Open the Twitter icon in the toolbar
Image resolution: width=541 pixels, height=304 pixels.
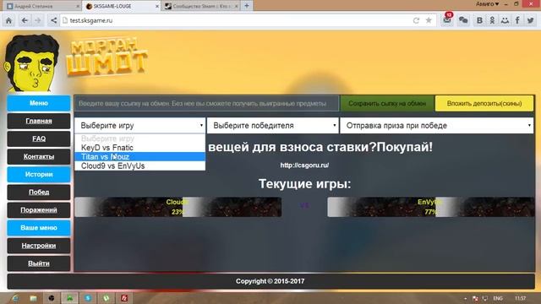click(x=530, y=20)
